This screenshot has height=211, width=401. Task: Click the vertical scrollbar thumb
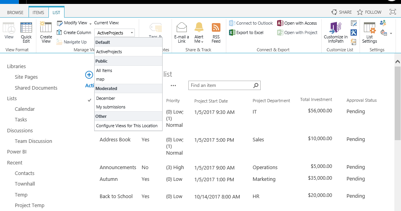click(397, 103)
